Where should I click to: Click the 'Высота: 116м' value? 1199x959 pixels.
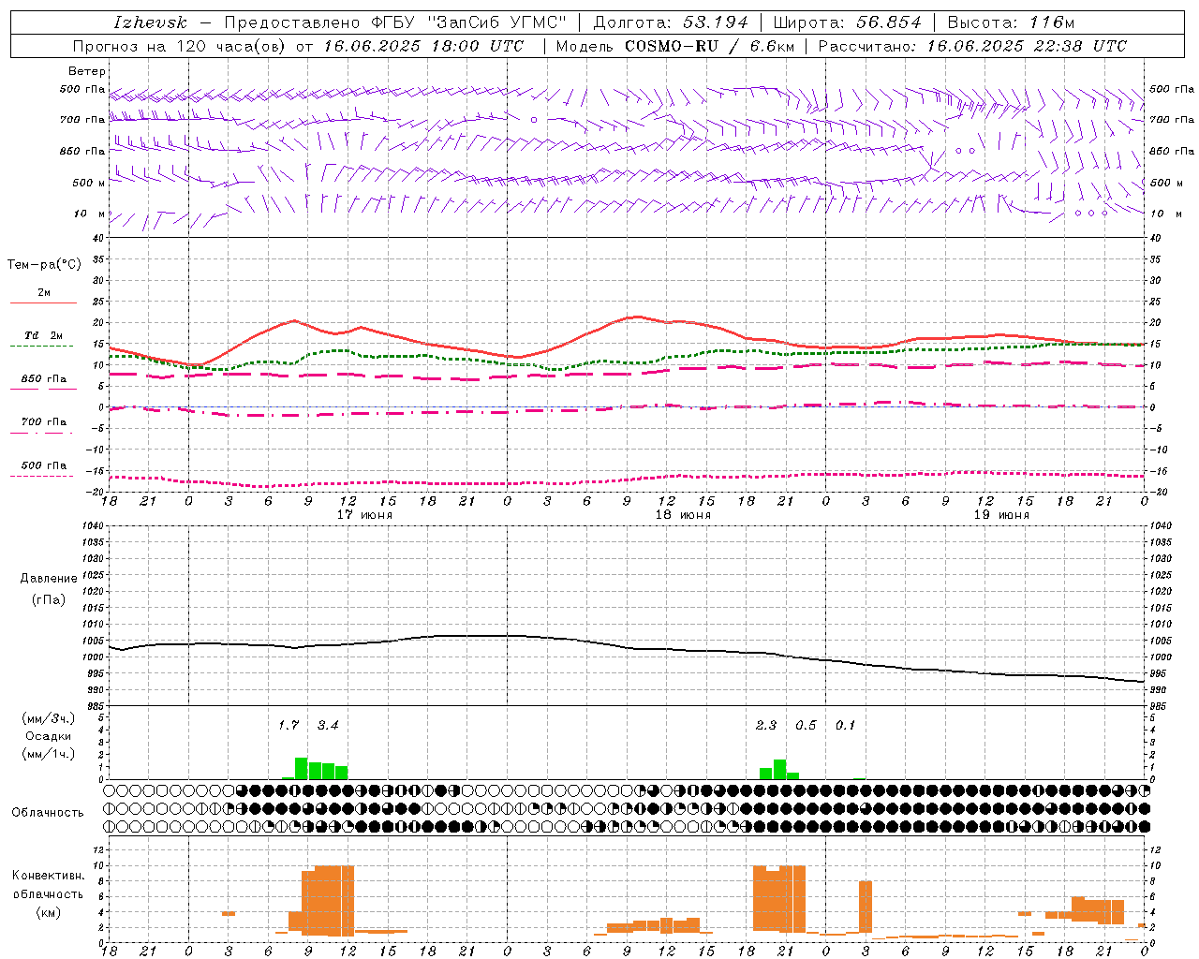pyautogui.click(x=1011, y=22)
